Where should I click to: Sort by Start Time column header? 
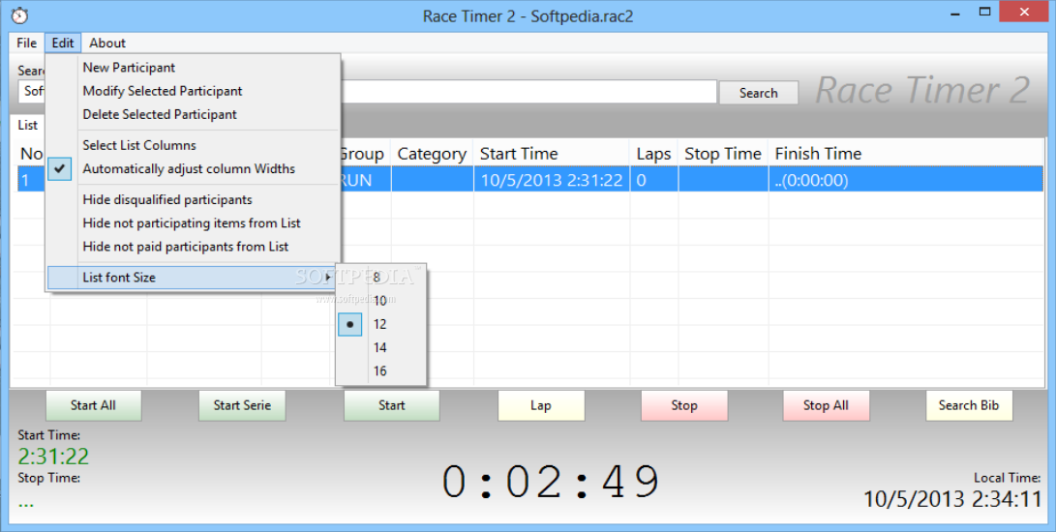(552, 154)
